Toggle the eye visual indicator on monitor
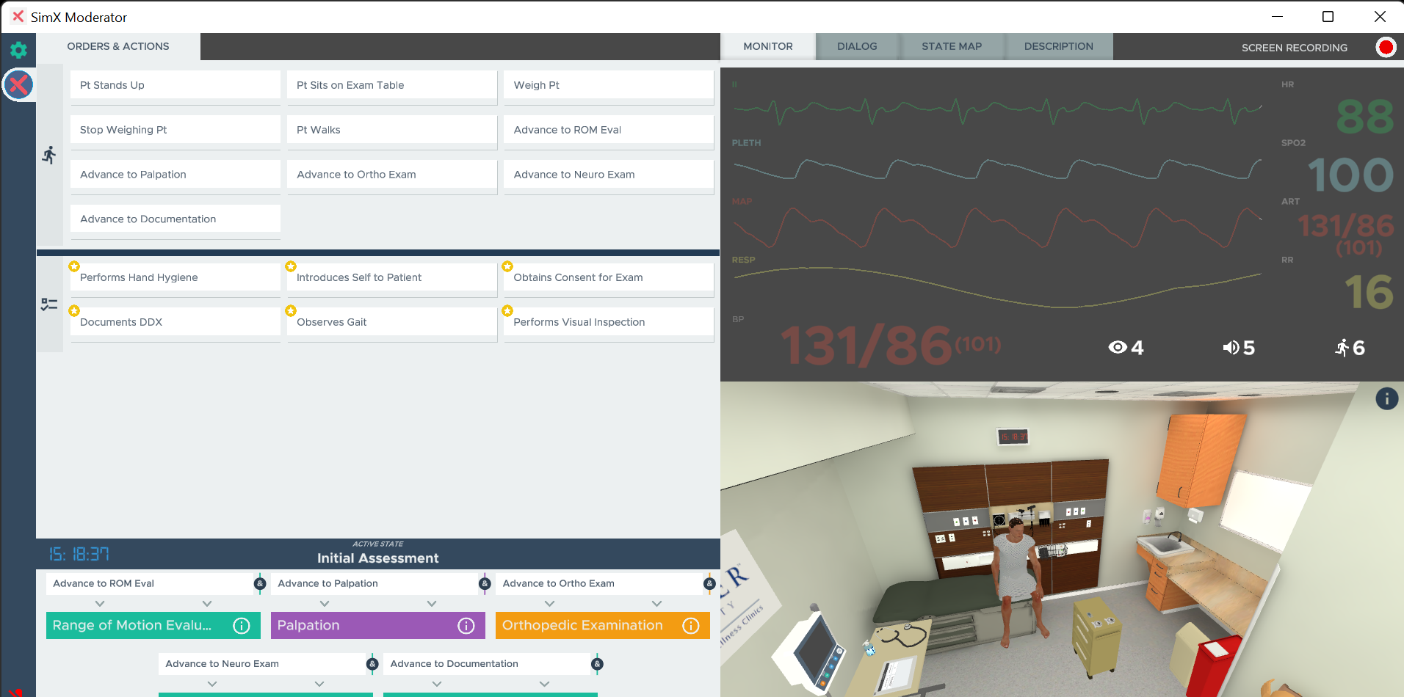Screen dimensions: 1404x697 click(x=1118, y=348)
